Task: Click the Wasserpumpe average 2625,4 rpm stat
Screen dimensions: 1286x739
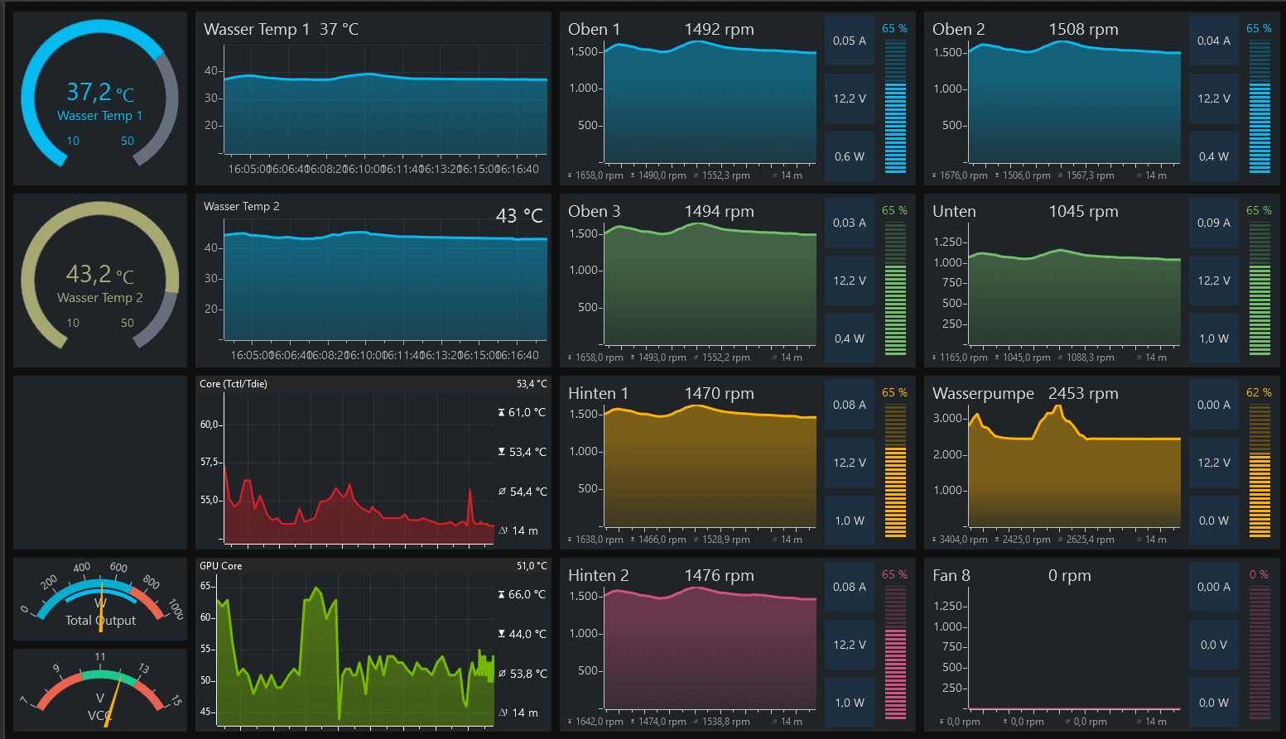Action: (x=1086, y=540)
